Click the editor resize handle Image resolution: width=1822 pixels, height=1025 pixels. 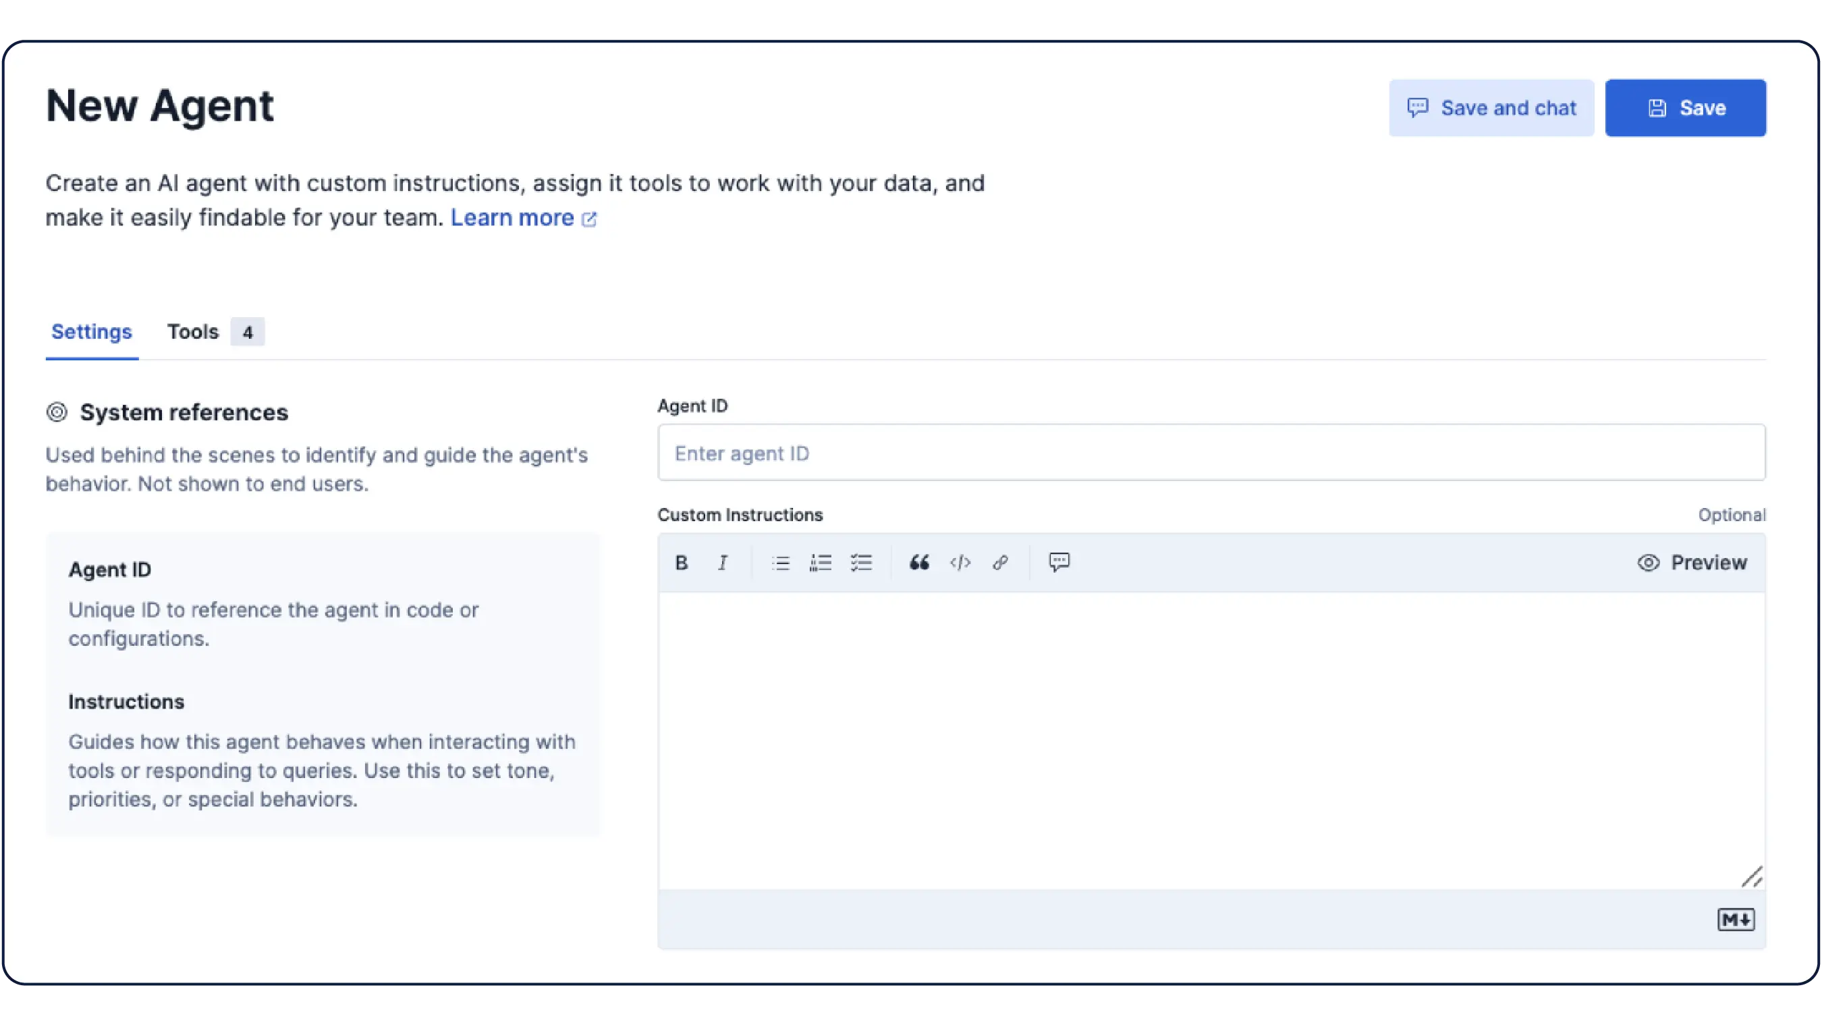point(1751,877)
